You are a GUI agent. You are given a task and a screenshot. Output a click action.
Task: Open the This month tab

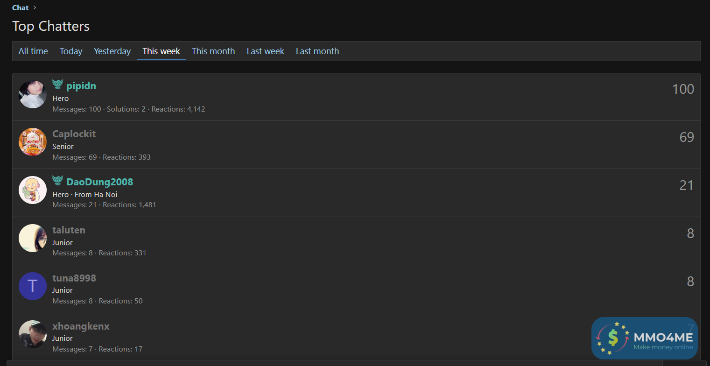tap(213, 51)
